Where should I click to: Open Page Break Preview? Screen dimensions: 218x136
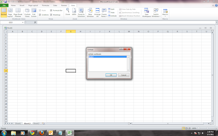tap(18, 13)
